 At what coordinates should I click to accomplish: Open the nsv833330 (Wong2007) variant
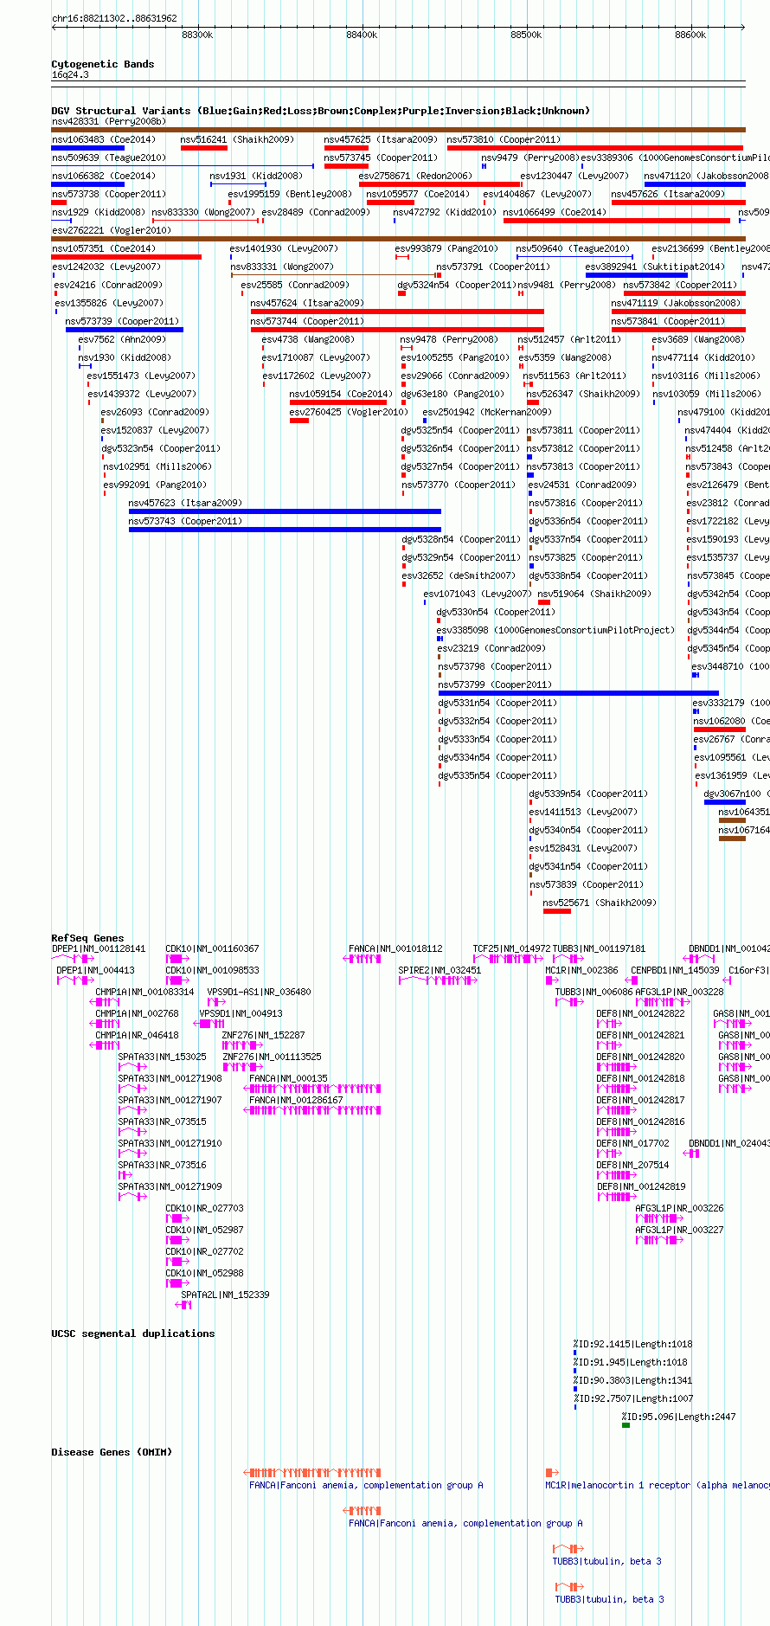click(203, 212)
